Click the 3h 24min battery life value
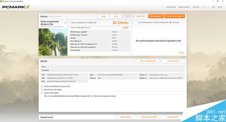The height and width of the screenshot is (122, 226). pos(120,23)
